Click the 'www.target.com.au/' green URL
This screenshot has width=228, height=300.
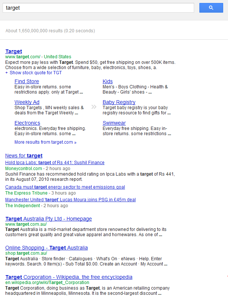[26, 224]
